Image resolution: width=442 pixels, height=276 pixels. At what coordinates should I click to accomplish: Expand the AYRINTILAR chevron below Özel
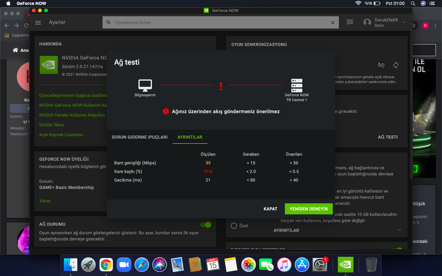tap(399, 230)
